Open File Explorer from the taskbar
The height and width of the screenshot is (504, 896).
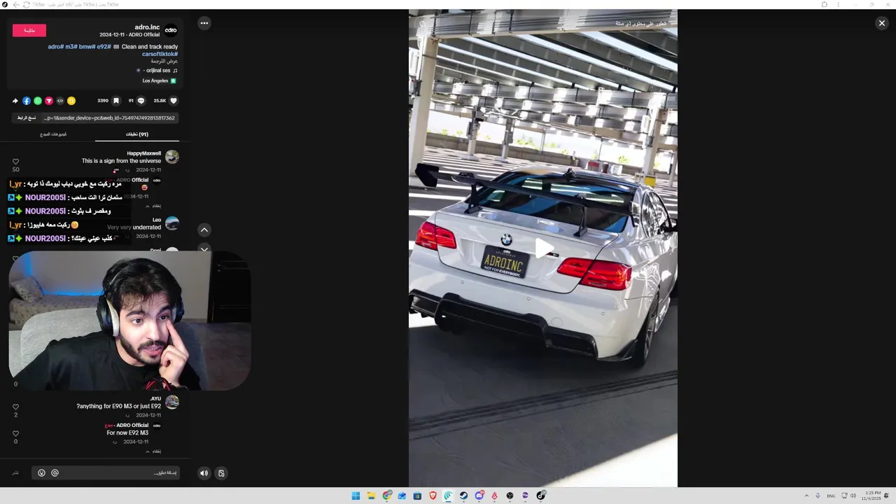coord(371,496)
